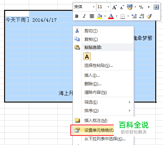
Task: Apply red font color A icon
Action: point(111,16)
